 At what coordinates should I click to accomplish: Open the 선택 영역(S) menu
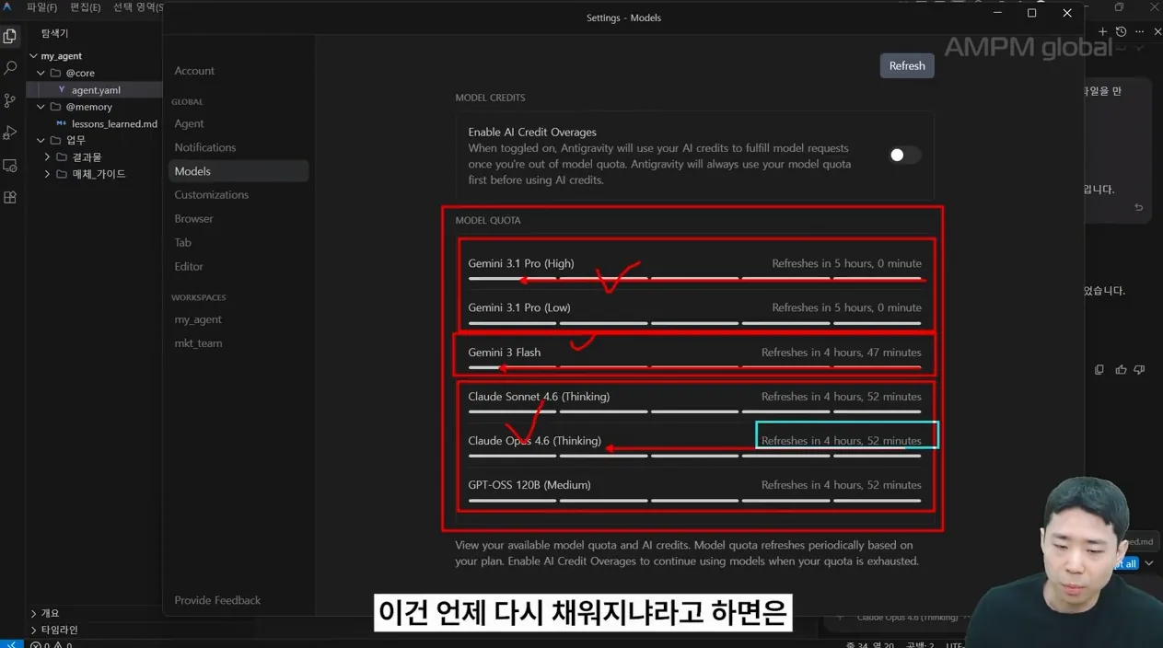pyautogui.click(x=138, y=7)
